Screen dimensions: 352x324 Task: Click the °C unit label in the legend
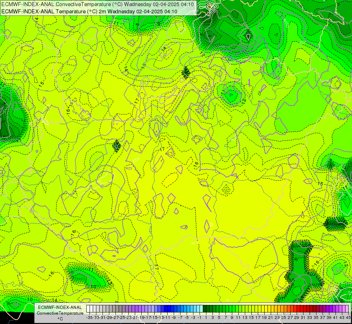tap(60, 319)
